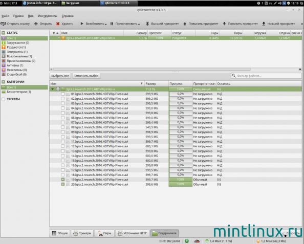Click the Open link (Открыть ссылку) icon
The image size is (304, 244).
click(3, 24)
